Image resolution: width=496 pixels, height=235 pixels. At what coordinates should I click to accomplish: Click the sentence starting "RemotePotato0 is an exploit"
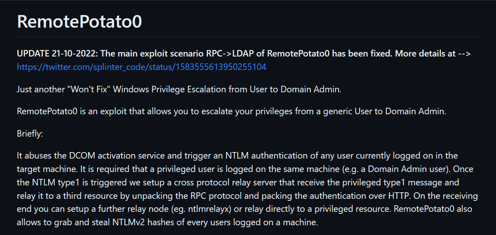tap(231, 111)
